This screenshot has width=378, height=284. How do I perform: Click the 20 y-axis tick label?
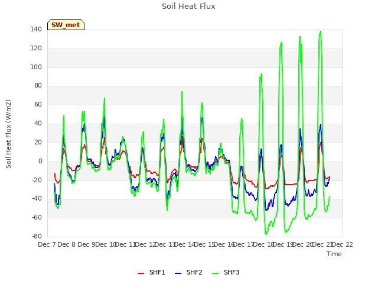38,142
